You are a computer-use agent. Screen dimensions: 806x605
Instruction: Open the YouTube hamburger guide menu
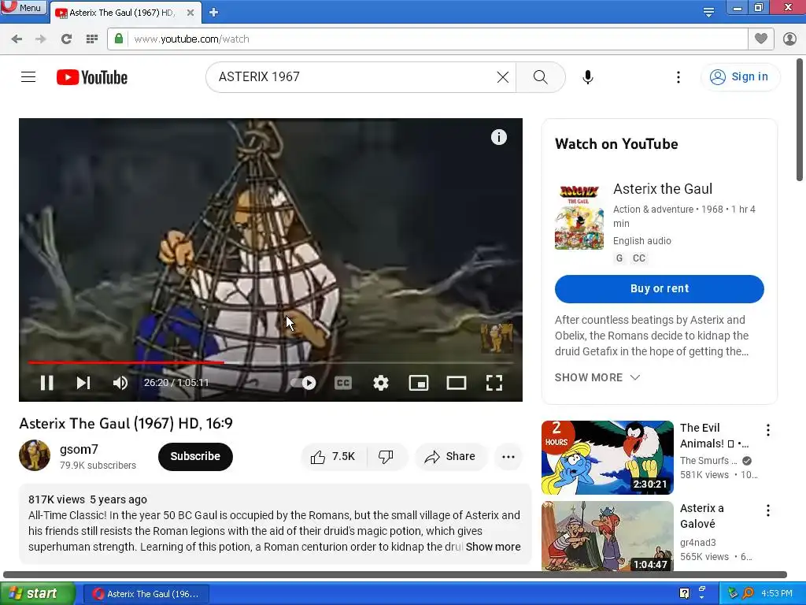(28, 77)
